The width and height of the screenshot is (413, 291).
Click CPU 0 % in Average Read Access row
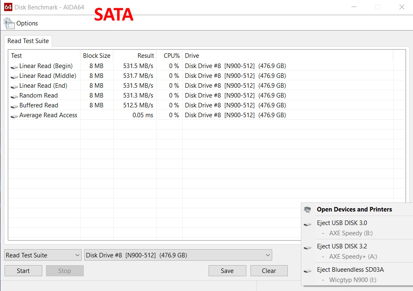(x=174, y=115)
